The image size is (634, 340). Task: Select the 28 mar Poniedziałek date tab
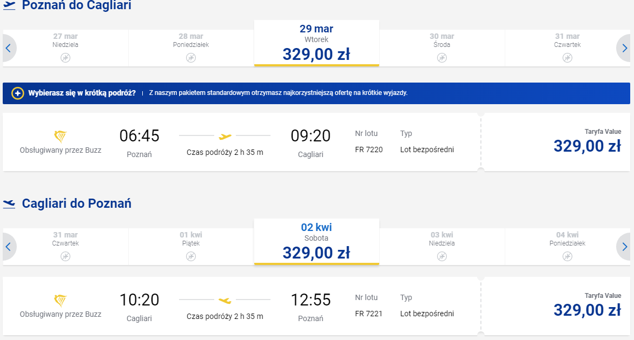point(191,48)
